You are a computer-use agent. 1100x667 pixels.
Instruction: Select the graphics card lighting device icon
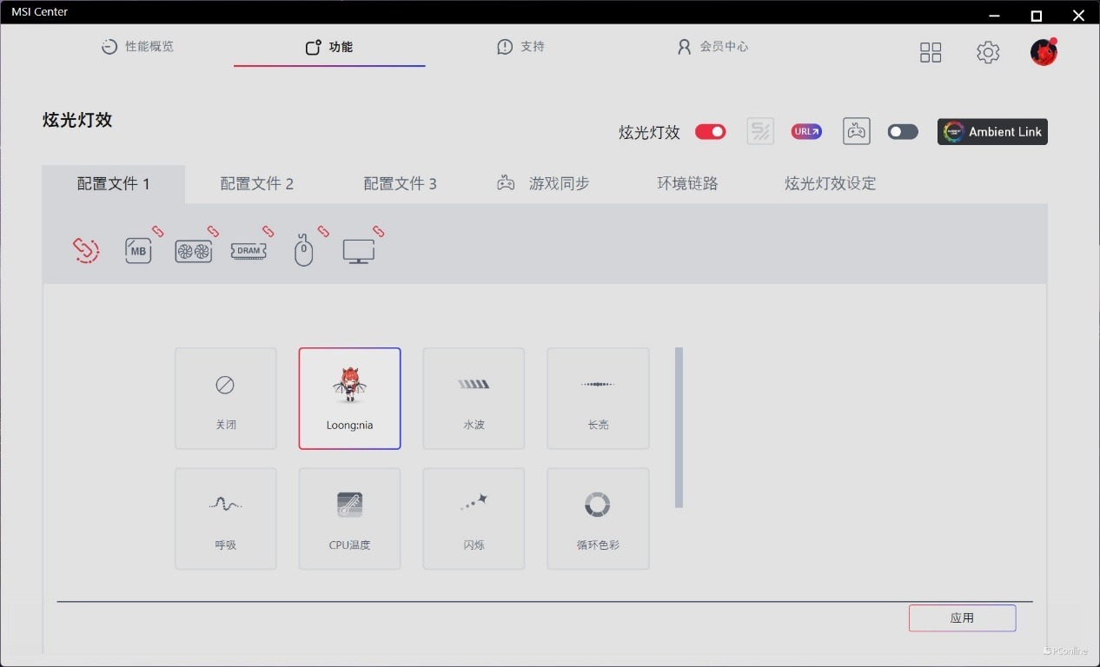(x=192, y=250)
